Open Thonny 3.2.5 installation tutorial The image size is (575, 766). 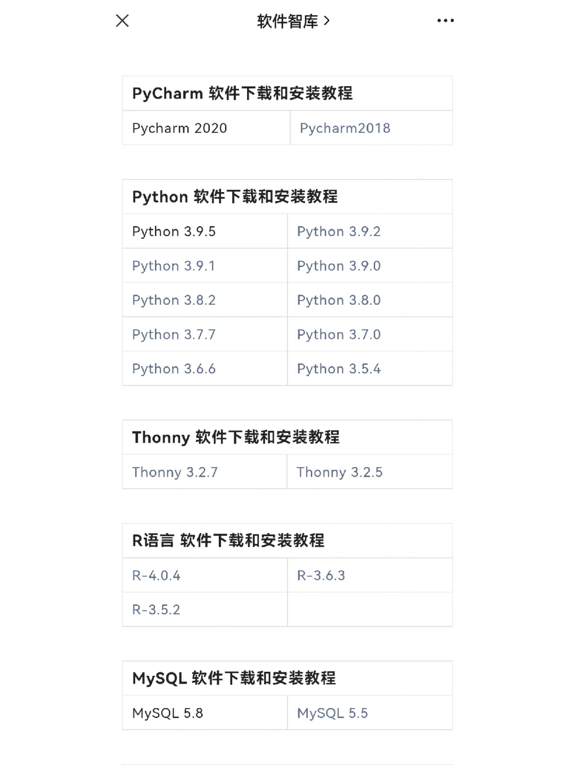click(x=341, y=472)
